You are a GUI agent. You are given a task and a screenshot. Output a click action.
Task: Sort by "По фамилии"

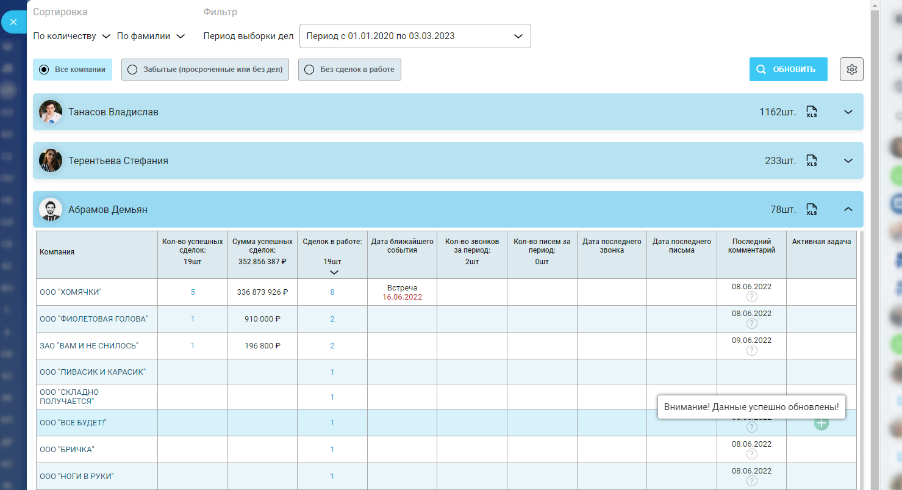(150, 36)
